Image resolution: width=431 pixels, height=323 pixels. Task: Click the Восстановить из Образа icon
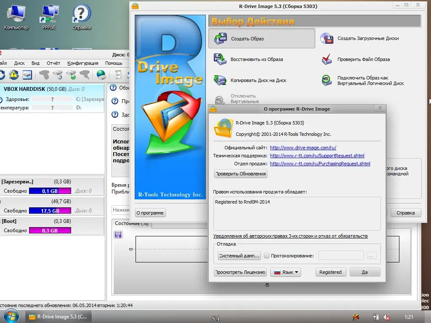(x=220, y=59)
